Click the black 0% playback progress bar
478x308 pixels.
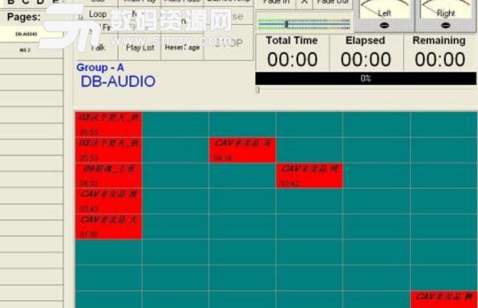366,78
